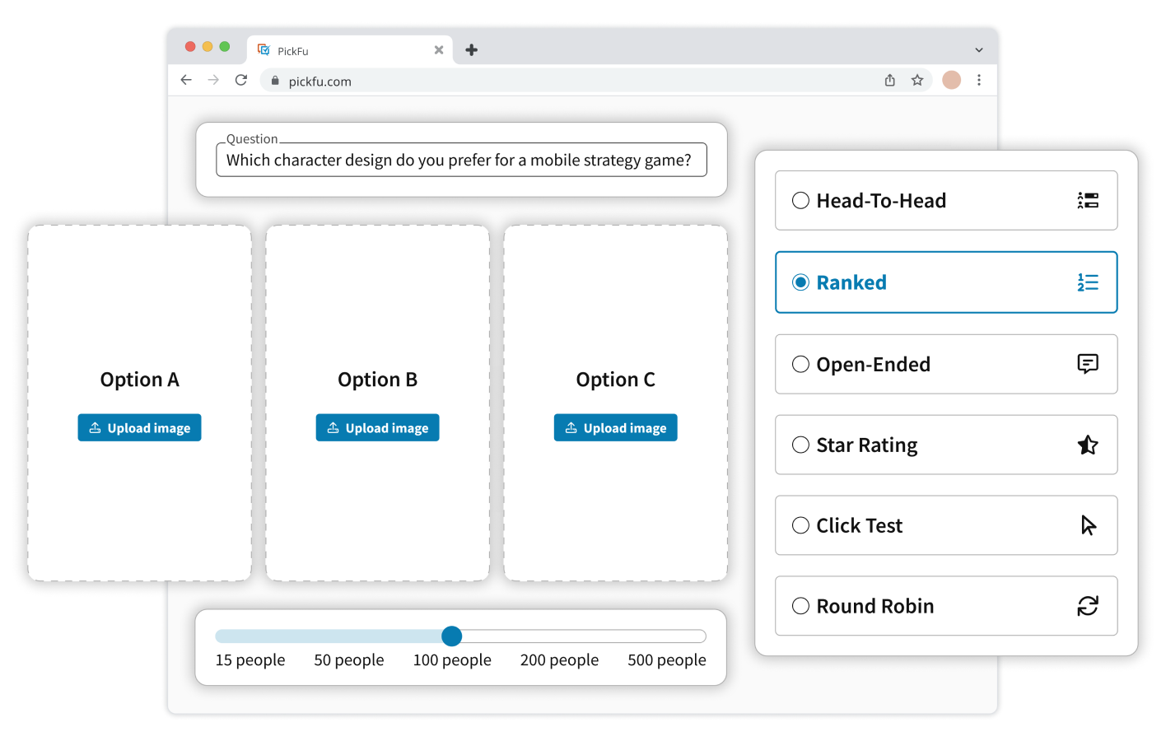Click the Head-To-Head label text
Viewport: 1166px width, 741px height.
click(x=881, y=200)
